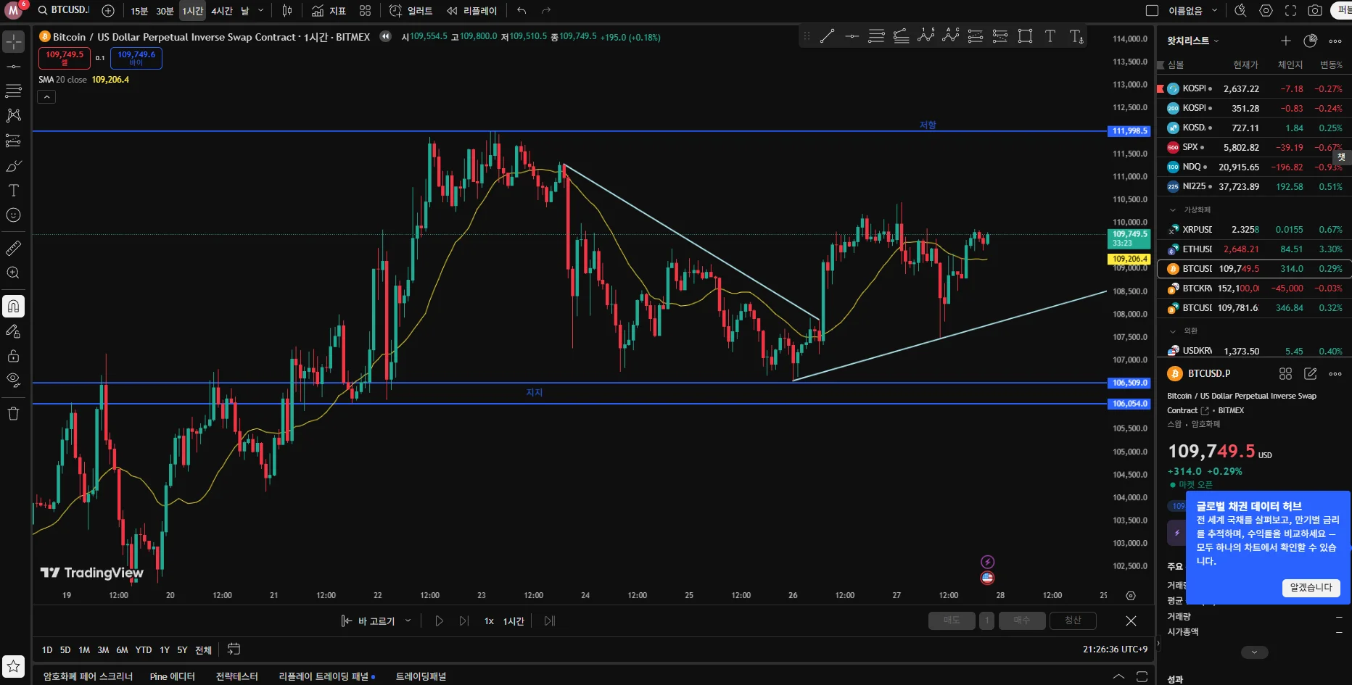Screen dimensions: 1352x685
Task: Click the 111,998.5 resistance price label
Action: tap(1130, 131)
